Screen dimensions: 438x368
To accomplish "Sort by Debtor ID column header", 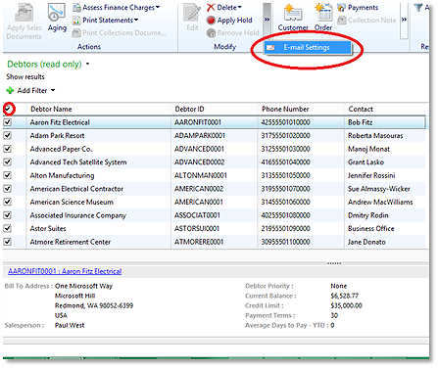I will click(x=189, y=109).
